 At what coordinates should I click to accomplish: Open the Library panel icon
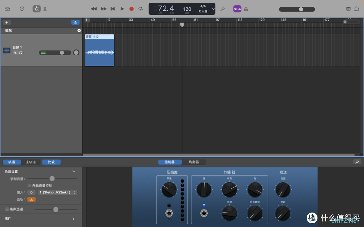point(7,9)
